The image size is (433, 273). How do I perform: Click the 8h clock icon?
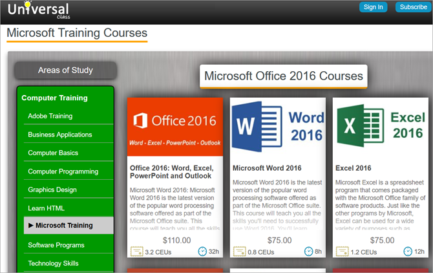(308, 252)
